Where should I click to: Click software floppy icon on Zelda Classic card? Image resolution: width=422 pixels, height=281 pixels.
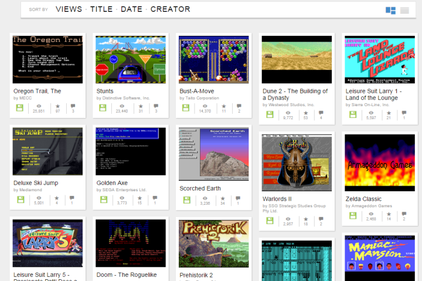(353, 215)
